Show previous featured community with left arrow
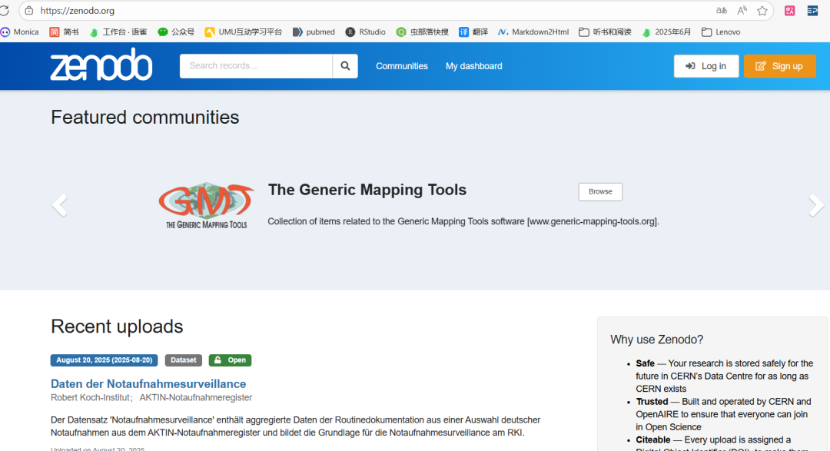The height and width of the screenshot is (451, 830). (60, 205)
